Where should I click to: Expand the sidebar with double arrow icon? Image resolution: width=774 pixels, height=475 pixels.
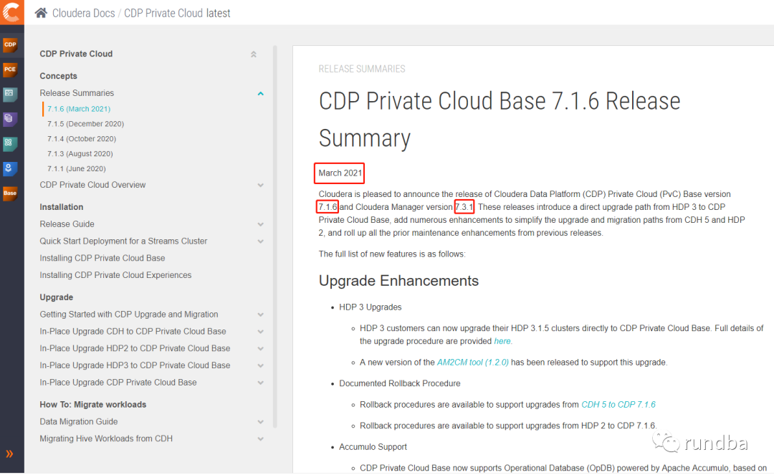(9, 454)
